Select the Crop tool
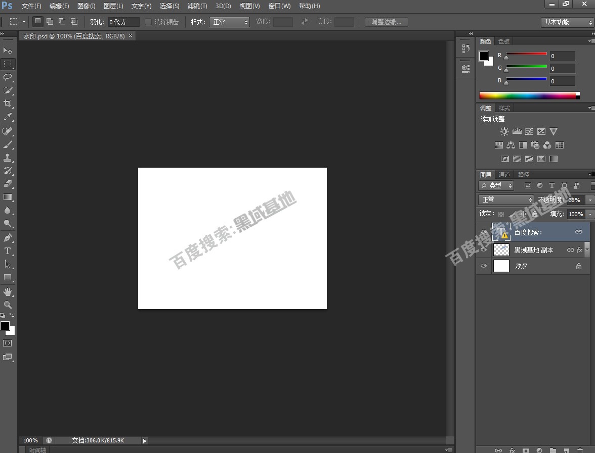Screen dimensions: 595x453 click(8, 104)
